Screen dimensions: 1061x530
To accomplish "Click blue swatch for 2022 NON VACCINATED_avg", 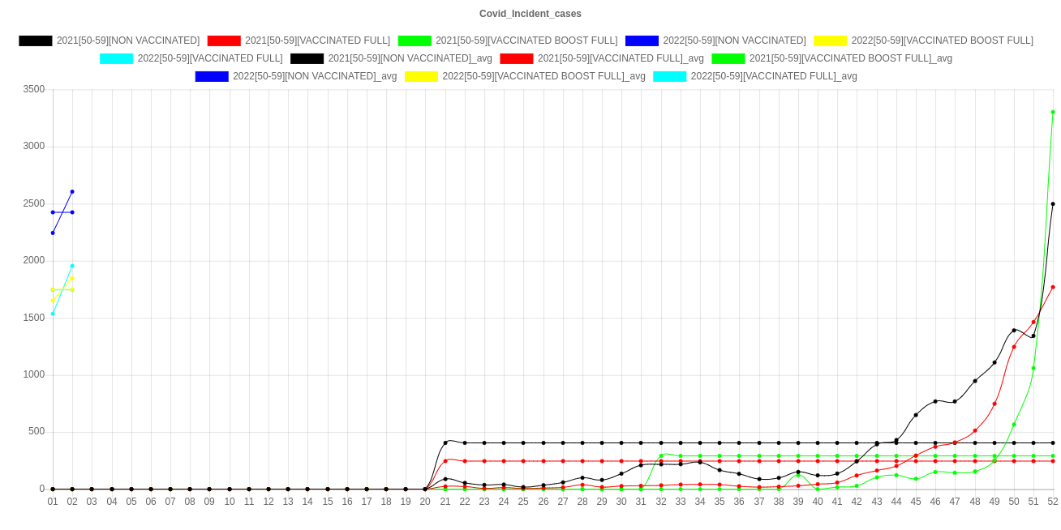I will (212, 76).
